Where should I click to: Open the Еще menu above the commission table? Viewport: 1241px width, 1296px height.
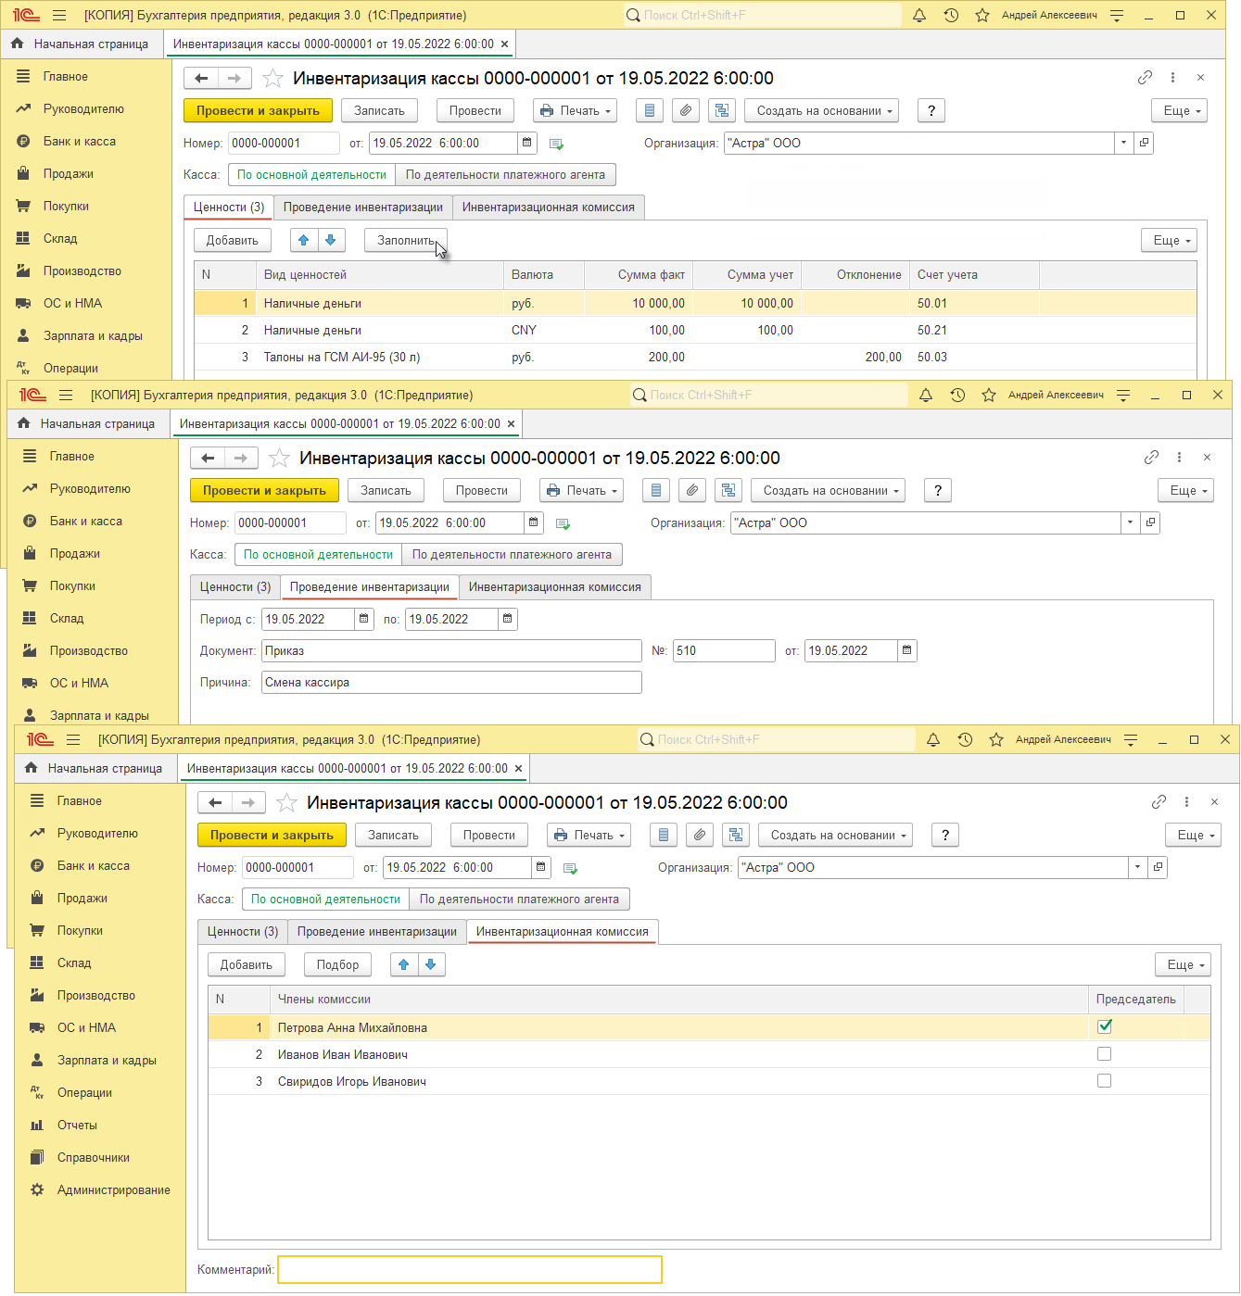pyautogui.click(x=1184, y=964)
